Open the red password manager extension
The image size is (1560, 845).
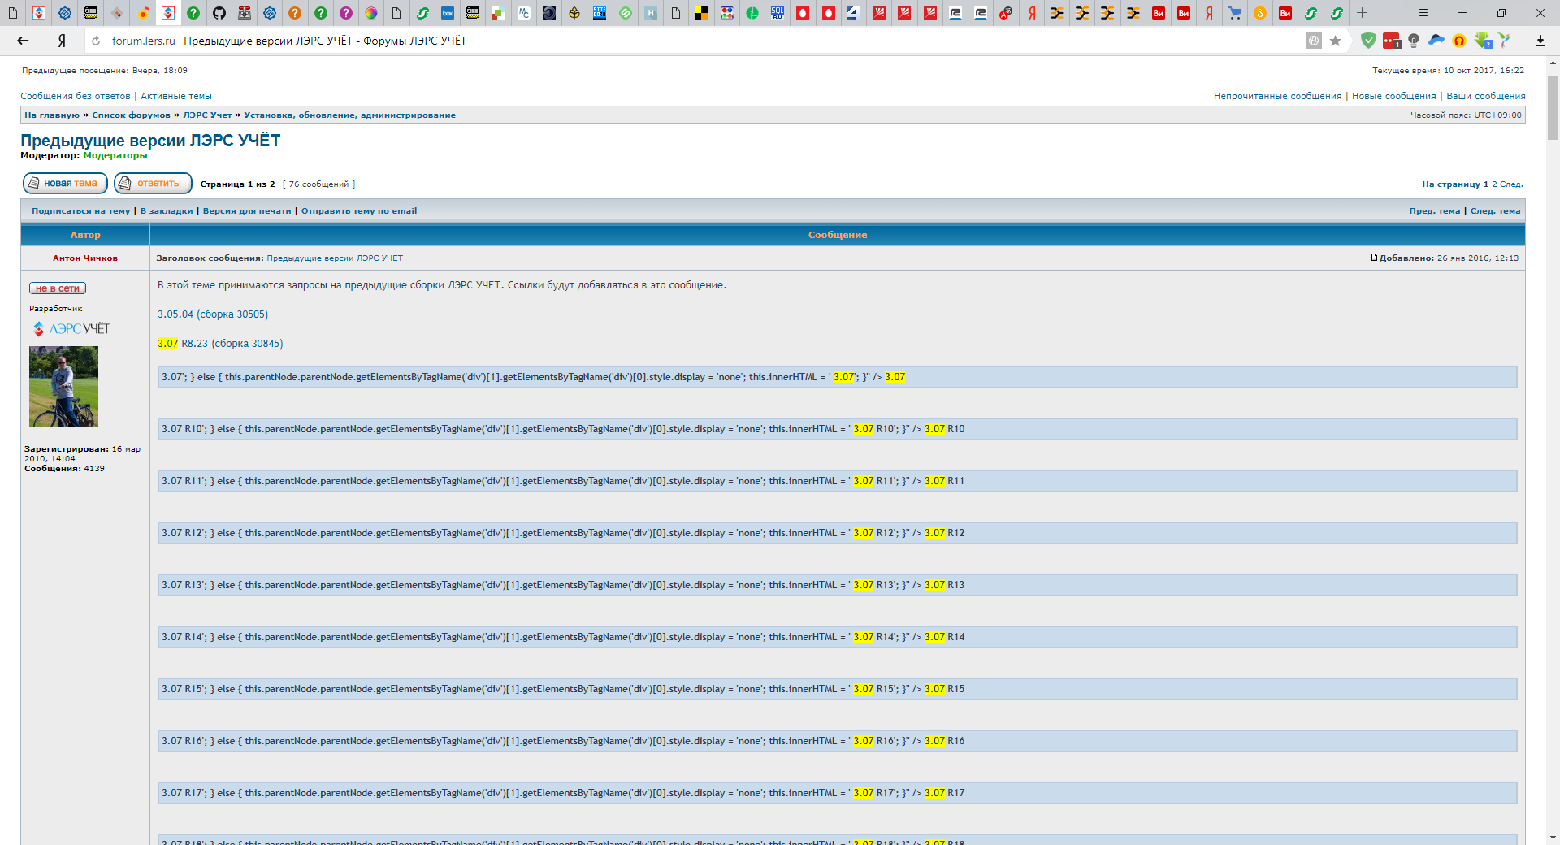(1392, 41)
